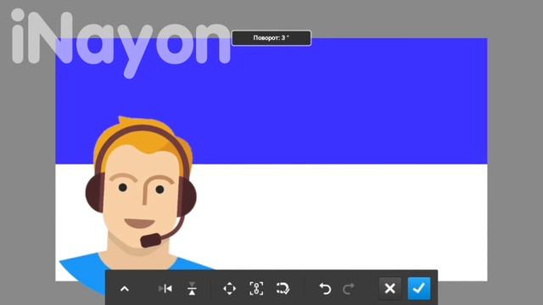The height and width of the screenshot is (305, 543).
Task: Confirm the transform with the blue checkmark
Action: [x=419, y=288]
